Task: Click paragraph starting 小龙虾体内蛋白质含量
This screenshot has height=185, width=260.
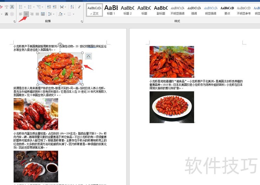Action: click(x=60, y=140)
